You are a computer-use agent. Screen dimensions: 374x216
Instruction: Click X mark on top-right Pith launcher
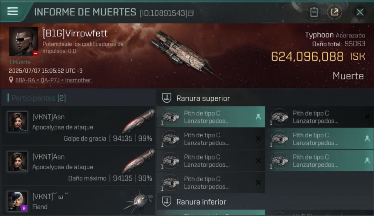click(367, 117)
